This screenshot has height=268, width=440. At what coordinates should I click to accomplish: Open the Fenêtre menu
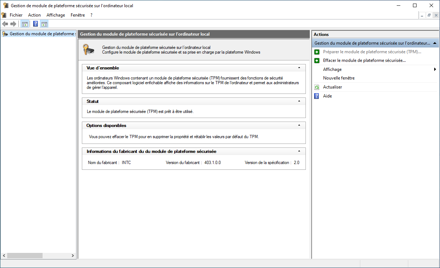click(x=78, y=15)
